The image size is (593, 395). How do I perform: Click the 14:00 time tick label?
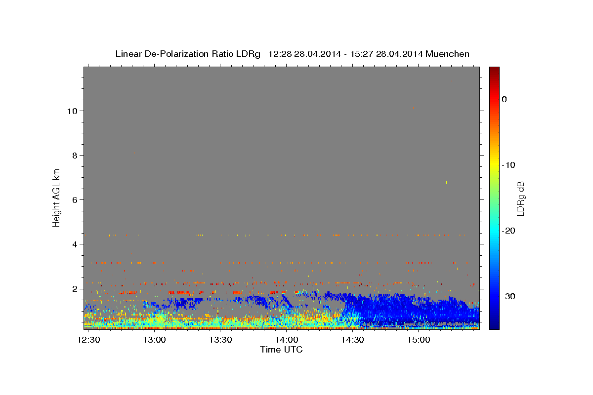point(287,340)
